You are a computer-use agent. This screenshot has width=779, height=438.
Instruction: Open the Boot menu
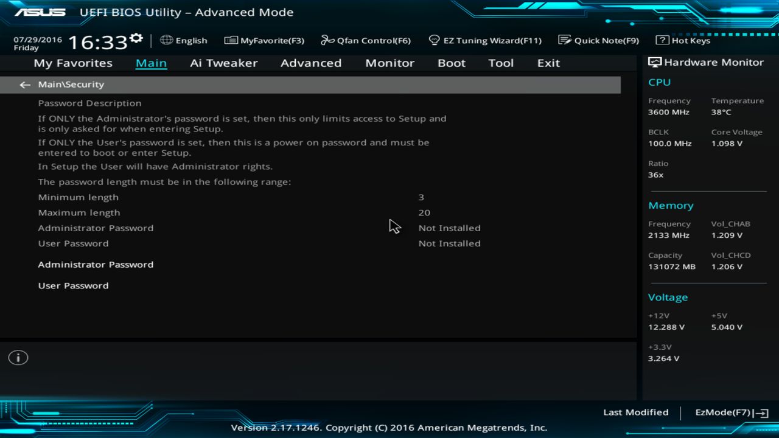click(x=451, y=63)
